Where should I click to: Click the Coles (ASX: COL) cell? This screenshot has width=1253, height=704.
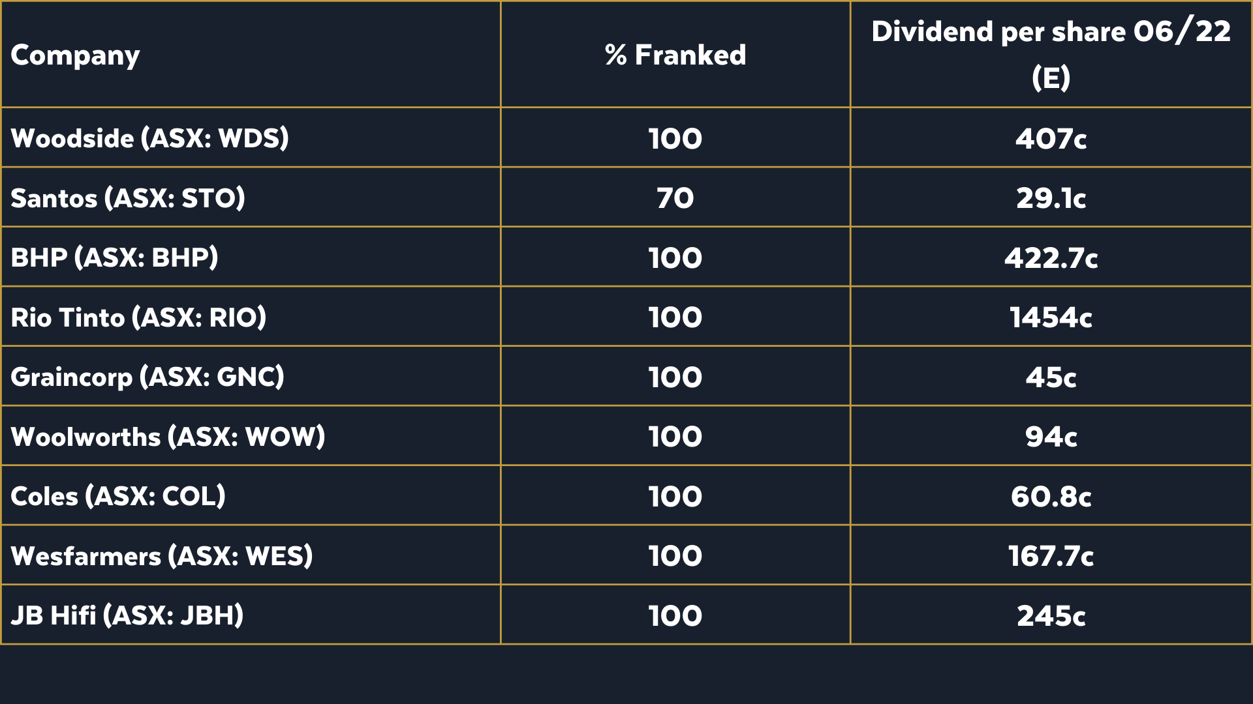coord(118,497)
